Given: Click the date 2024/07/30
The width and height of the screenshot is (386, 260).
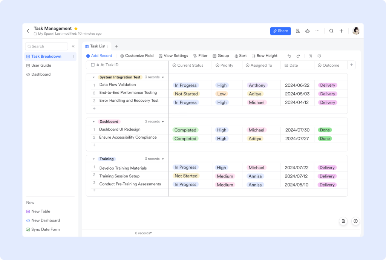Looking at the screenshot, I should click(x=297, y=130).
